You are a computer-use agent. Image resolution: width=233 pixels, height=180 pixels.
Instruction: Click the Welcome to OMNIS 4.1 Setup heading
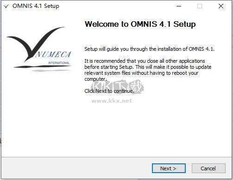click(x=140, y=24)
